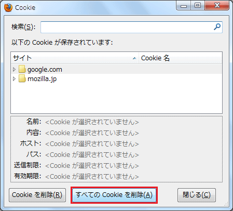
Task: Click すべての Cookie を削除(A) button
Action: pyautogui.click(x=114, y=195)
